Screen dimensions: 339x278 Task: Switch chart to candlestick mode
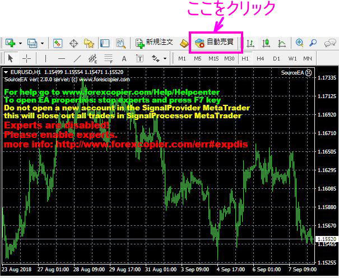[x=266, y=43]
